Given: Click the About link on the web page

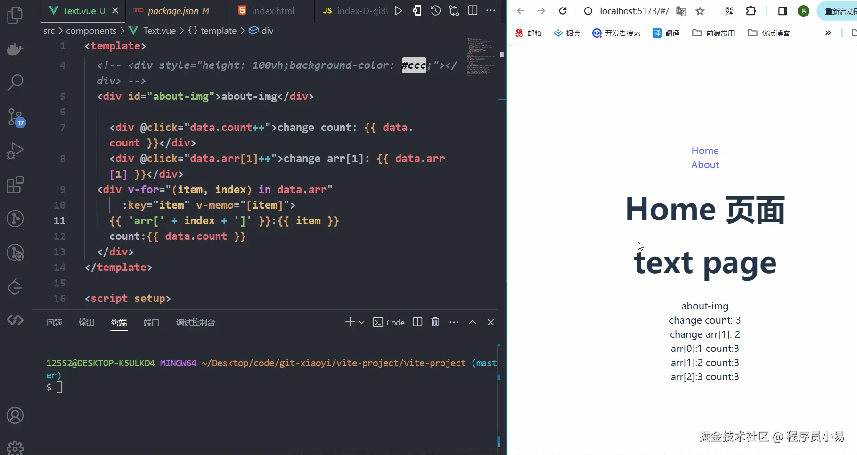Looking at the screenshot, I should coord(705,165).
